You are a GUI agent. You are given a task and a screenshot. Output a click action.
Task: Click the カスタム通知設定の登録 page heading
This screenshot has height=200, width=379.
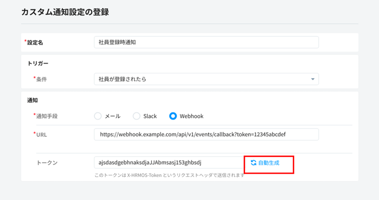65,12
